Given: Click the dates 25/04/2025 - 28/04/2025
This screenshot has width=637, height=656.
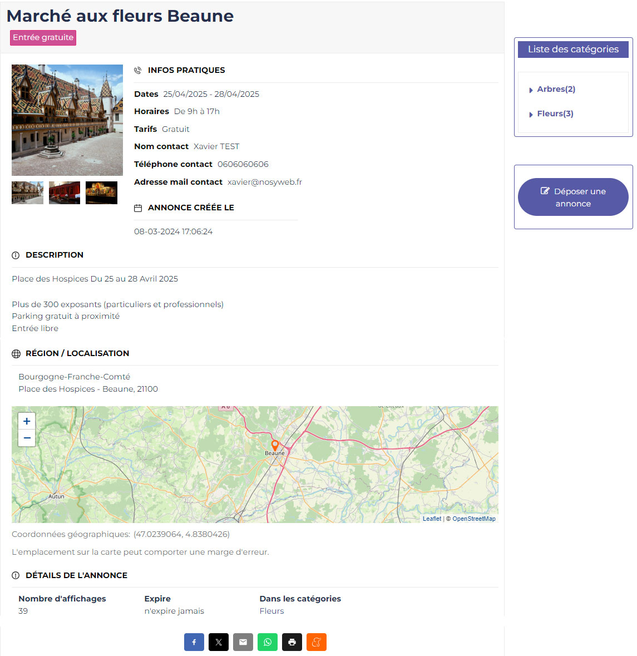Looking at the screenshot, I should tap(211, 94).
